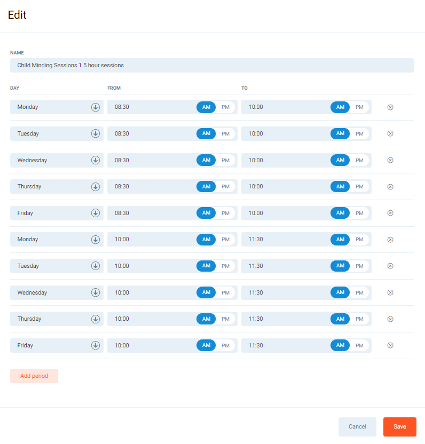Click the arrow icon in the Thursday 08:30 day selector
The image size is (425, 444).
point(96,187)
